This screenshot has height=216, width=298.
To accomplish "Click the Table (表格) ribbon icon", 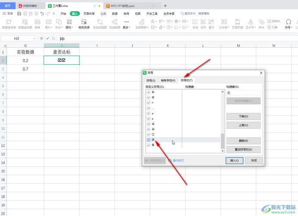I will pyautogui.click(x=37, y=24).
